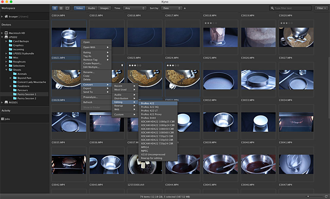Select Preanalyze in the context menu
330x199 pixels.
(90, 97)
